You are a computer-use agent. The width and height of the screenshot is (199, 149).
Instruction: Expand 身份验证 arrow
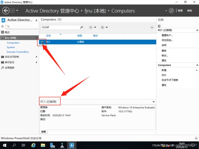click(x=36, y=62)
